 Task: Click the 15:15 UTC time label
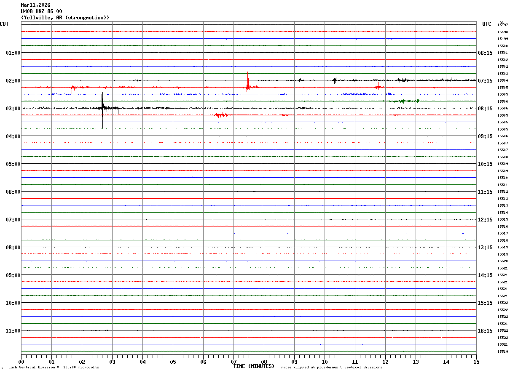pos(485,303)
